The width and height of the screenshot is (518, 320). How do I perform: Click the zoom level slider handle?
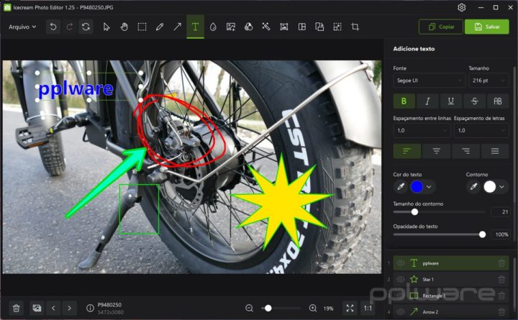268,308
